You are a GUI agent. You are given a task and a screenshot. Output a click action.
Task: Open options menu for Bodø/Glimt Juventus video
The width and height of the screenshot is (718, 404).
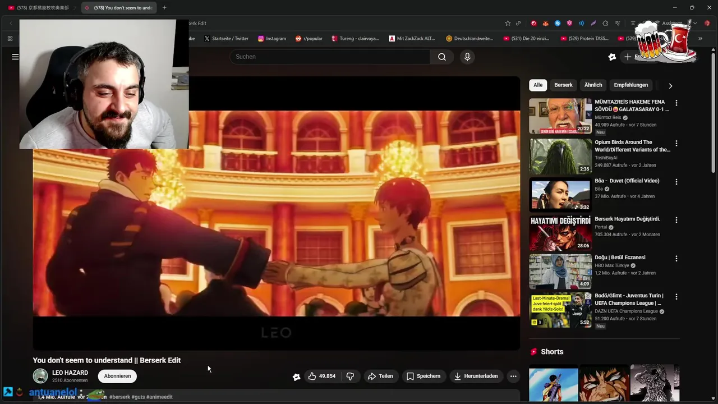click(676, 296)
